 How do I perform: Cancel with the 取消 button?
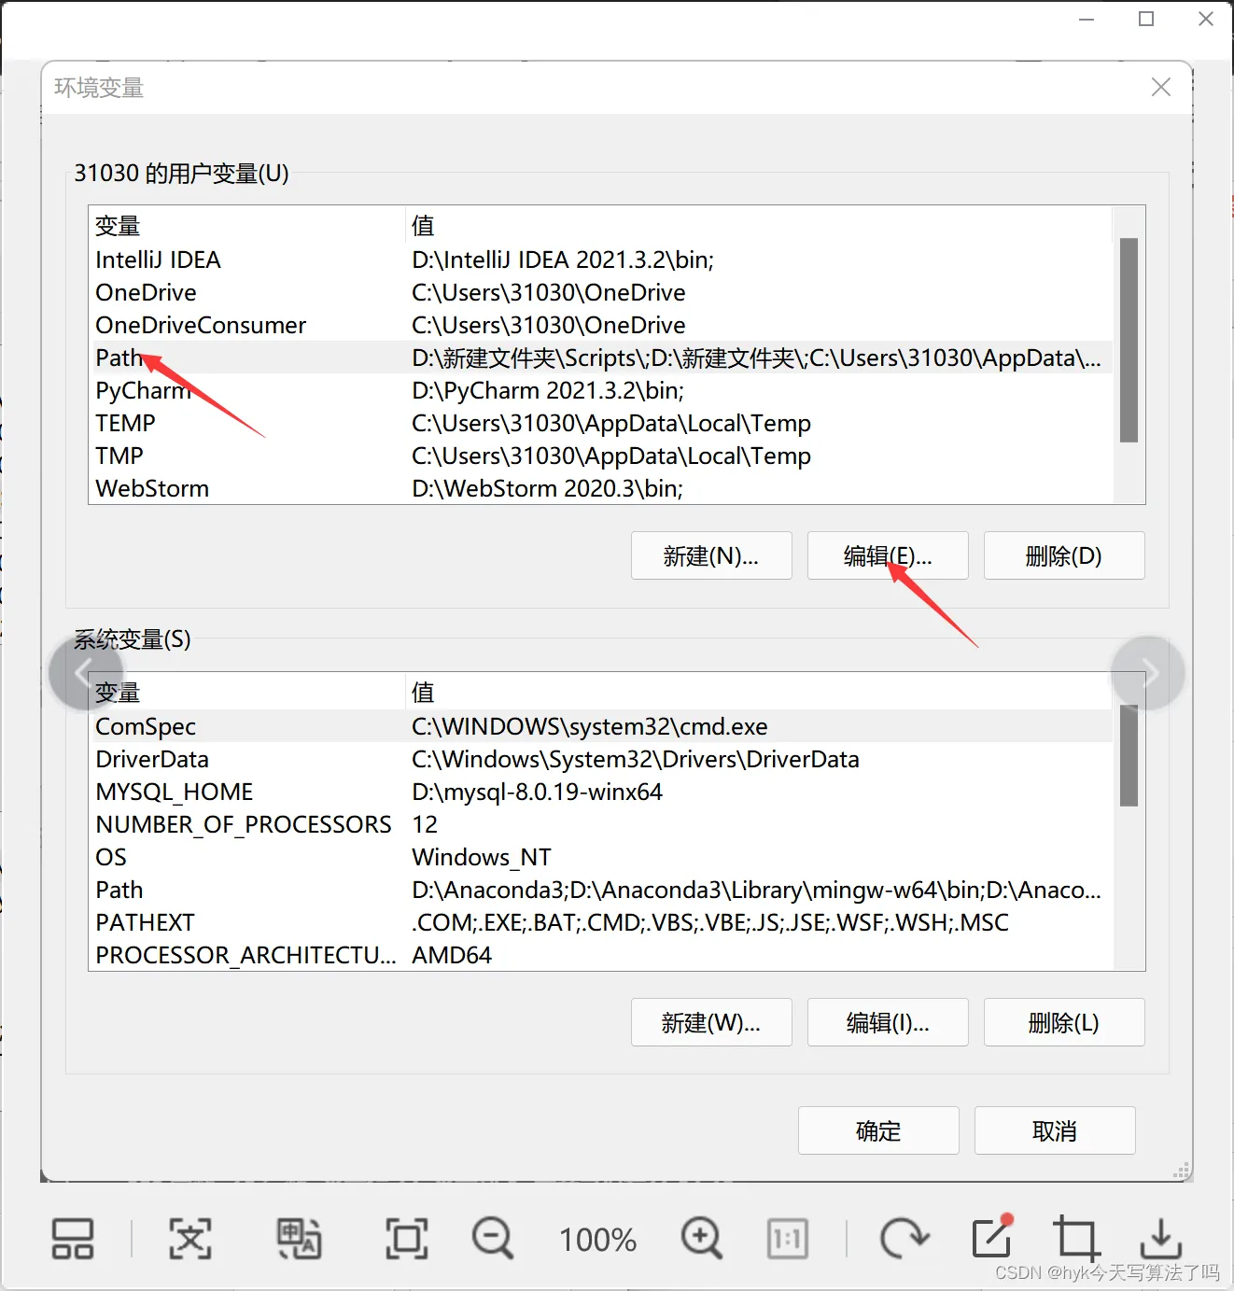(1055, 1130)
